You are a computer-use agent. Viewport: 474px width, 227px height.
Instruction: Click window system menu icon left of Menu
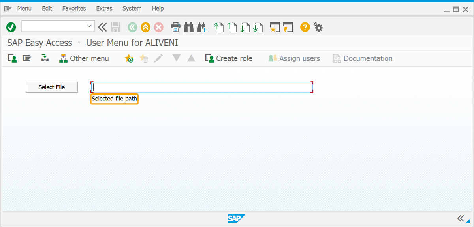click(8, 9)
